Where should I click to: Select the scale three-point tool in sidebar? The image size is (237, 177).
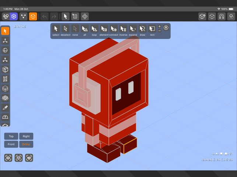click(x=5, y=60)
